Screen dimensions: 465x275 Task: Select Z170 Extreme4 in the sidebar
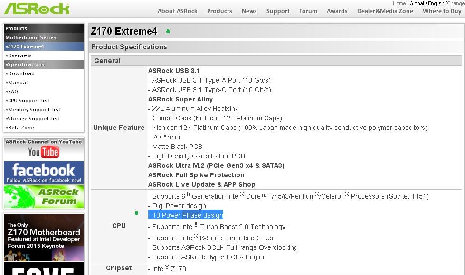[44, 46]
